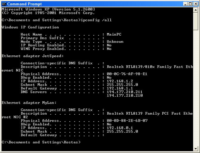Click the IP address 192.168.0.1
This screenshot has width=200, height=153.
point(120,128)
